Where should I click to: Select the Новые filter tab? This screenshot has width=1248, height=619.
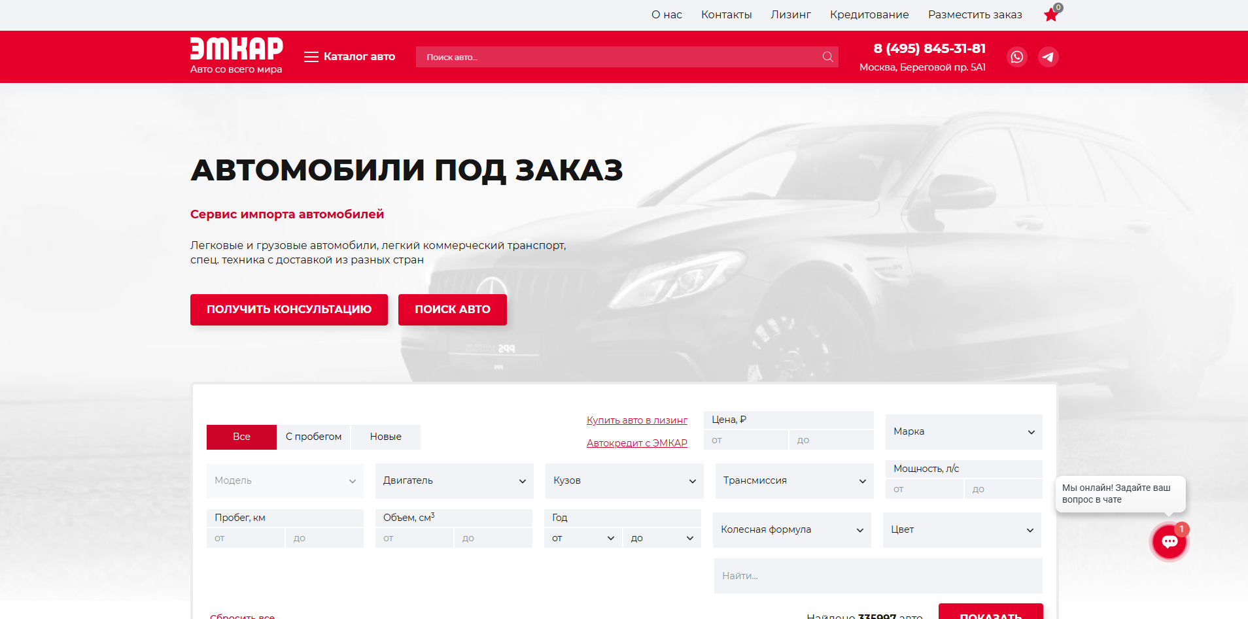pos(385,437)
